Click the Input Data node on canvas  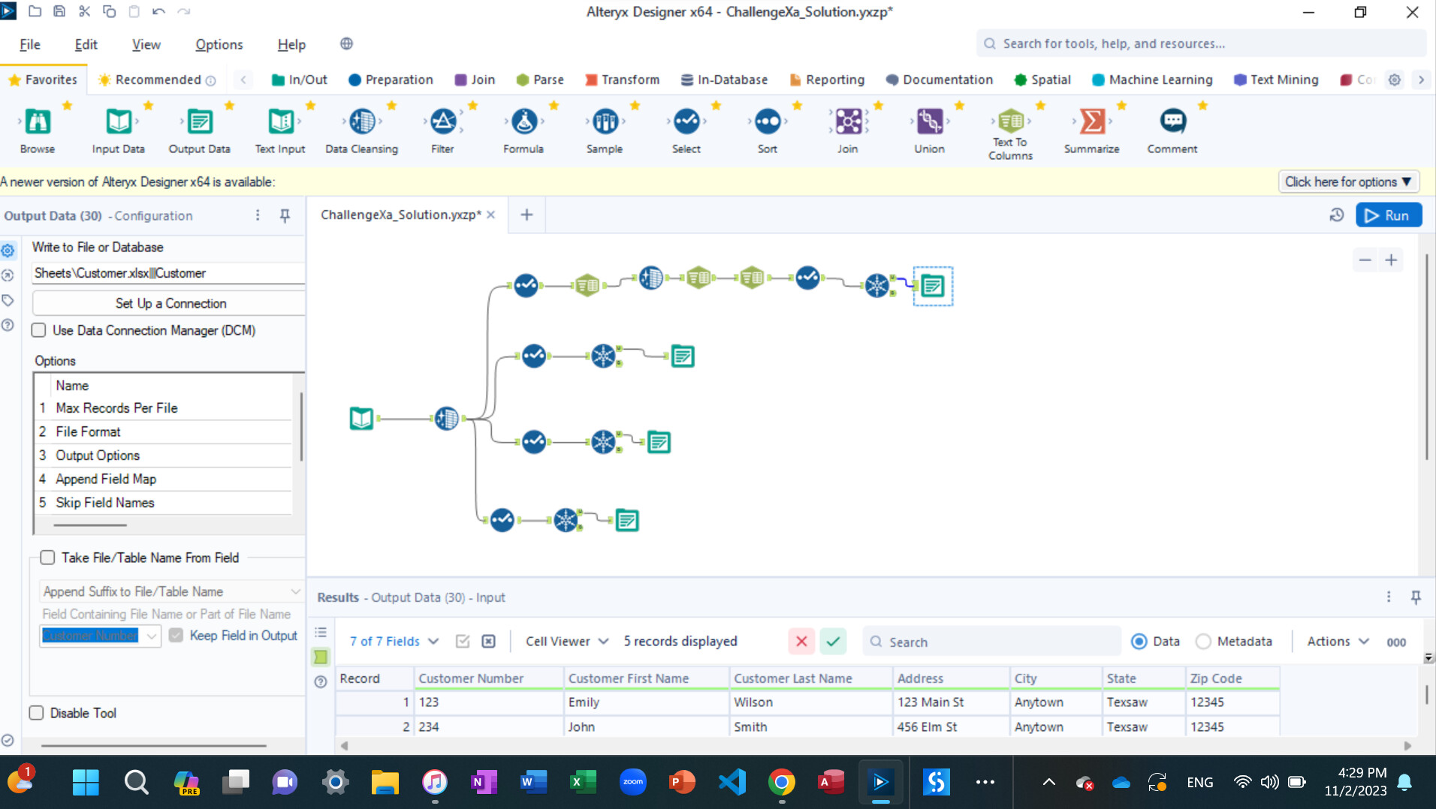pos(361,418)
